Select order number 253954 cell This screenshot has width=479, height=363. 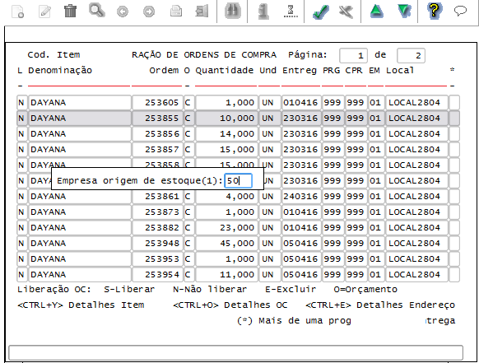point(157,274)
